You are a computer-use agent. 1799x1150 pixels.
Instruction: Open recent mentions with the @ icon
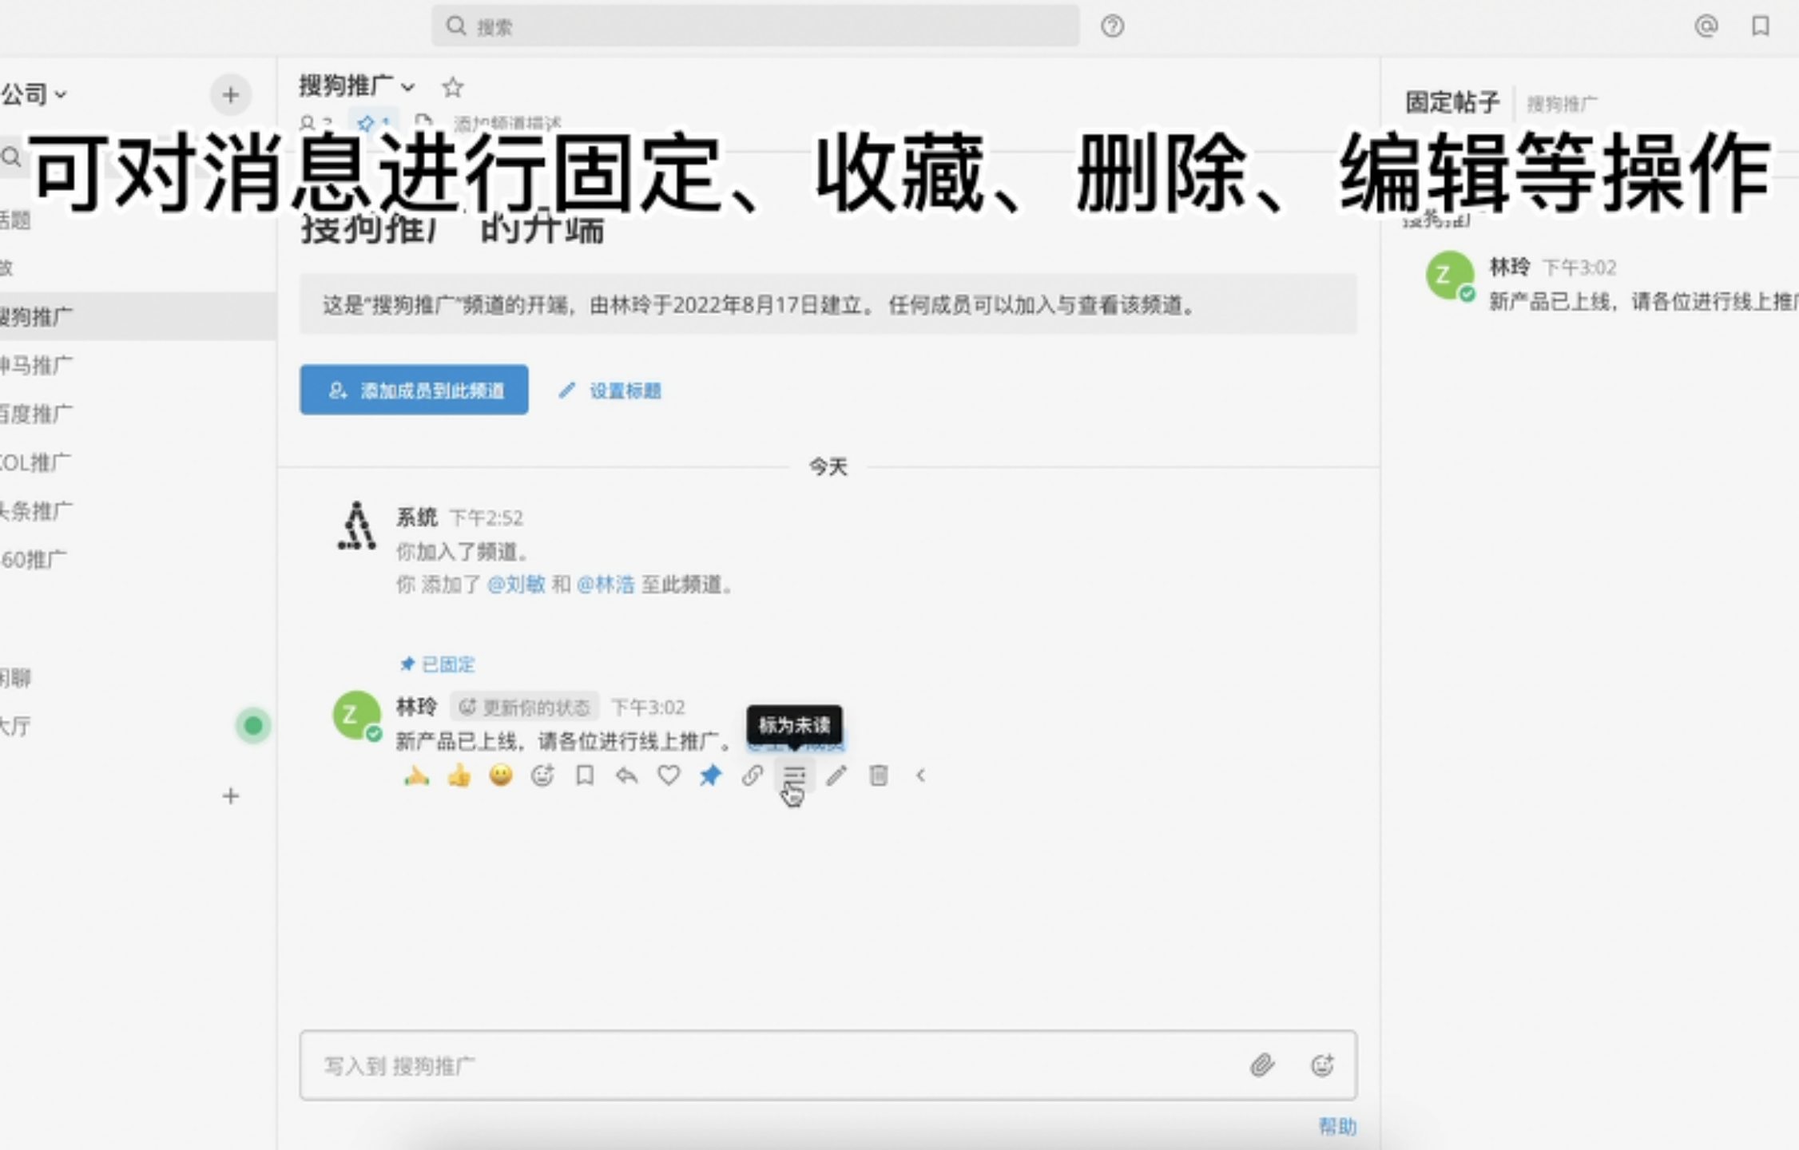[1706, 26]
